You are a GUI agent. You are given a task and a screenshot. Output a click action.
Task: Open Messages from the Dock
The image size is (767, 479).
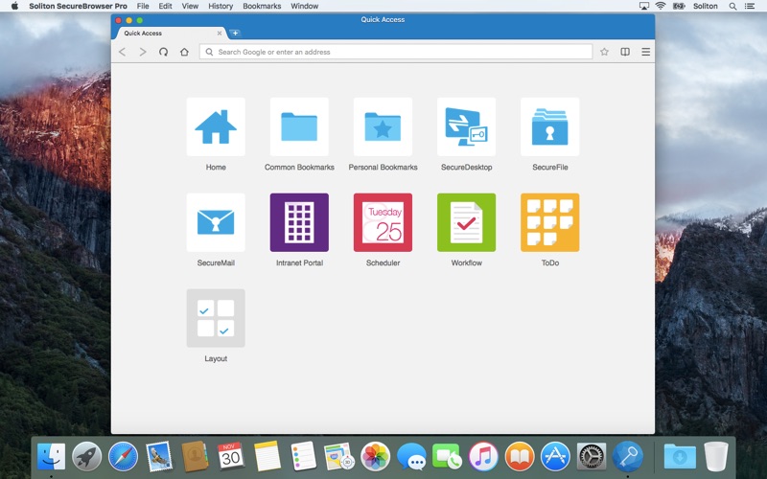411,457
